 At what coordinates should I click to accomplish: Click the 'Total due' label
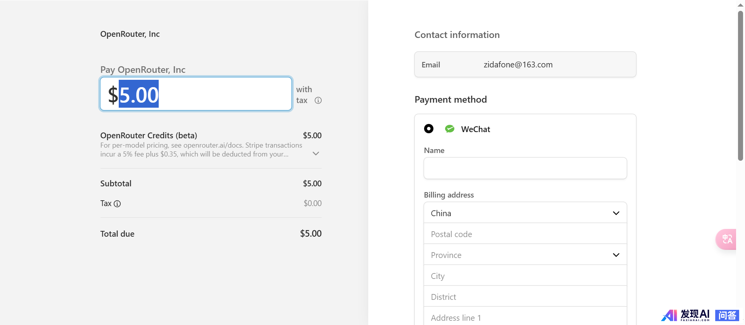tap(117, 234)
